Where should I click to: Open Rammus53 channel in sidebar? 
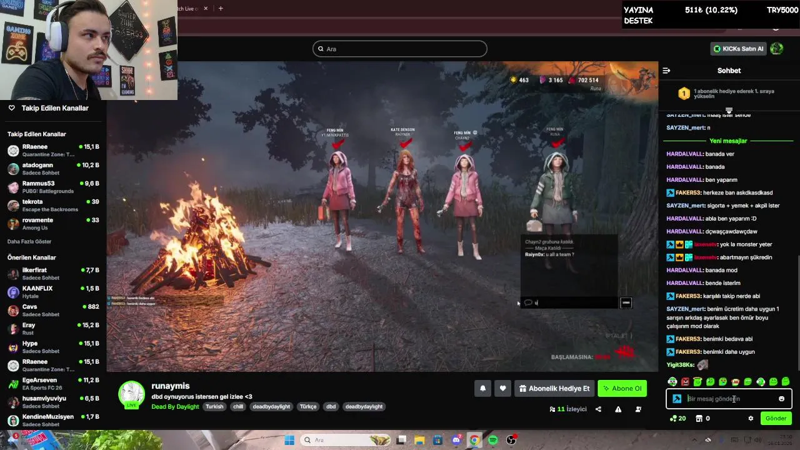[53, 187]
